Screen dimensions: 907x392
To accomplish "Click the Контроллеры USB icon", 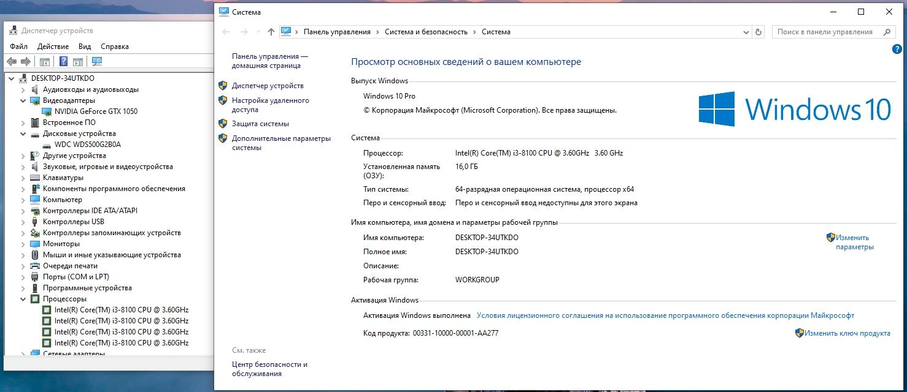I will coord(35,222).
